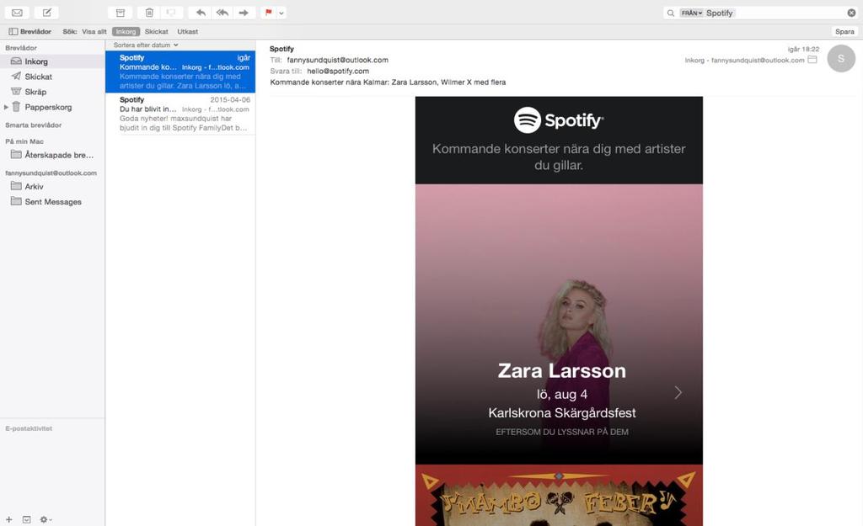This screenshot has width=863, height=526.
Task: Flag message with the red flag
Action: point(269,12)
